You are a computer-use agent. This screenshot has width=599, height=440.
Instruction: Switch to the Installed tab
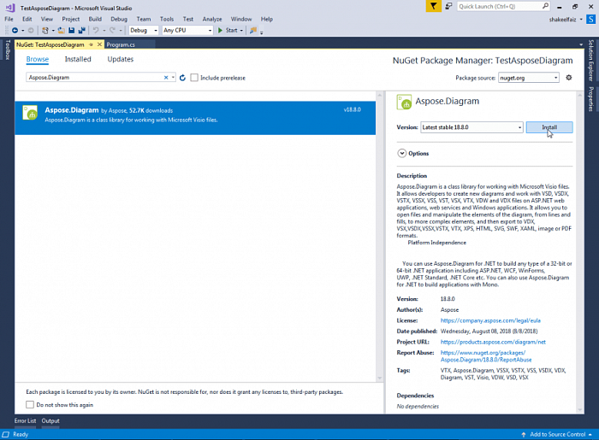click(x=78, y=59)
